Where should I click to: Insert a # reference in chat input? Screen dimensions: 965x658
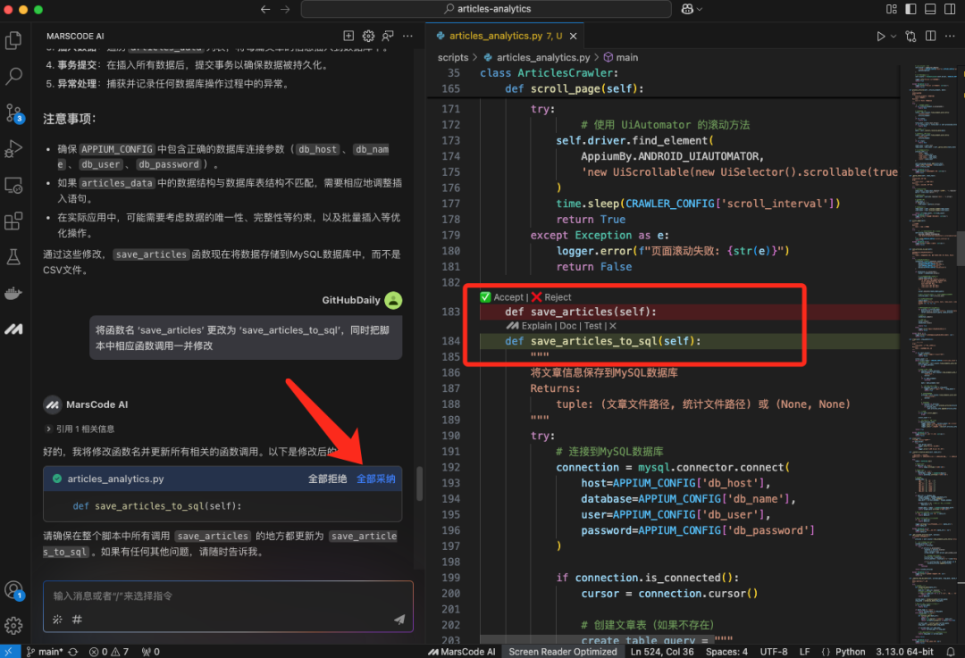77,620
